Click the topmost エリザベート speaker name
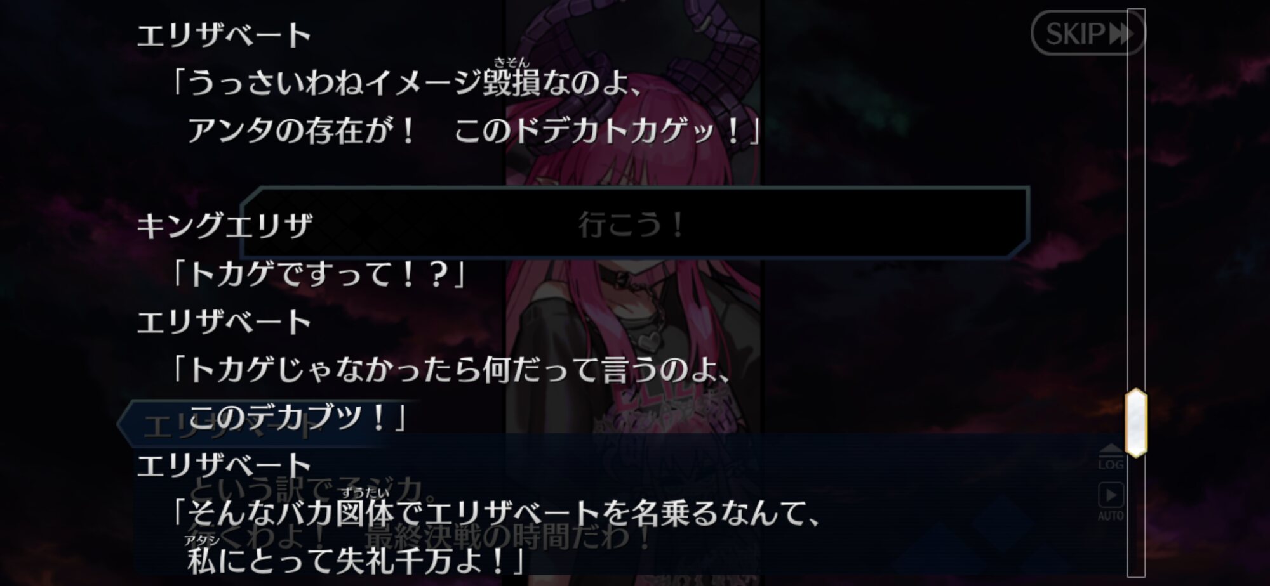Viewport: 1270px width, 586px height. [224, 35]
